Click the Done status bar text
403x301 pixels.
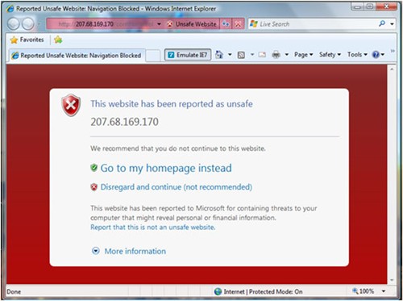coord(14,291)
